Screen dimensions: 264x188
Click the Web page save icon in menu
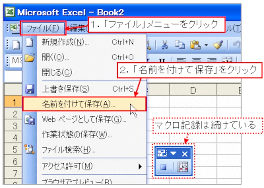(30, 120)
